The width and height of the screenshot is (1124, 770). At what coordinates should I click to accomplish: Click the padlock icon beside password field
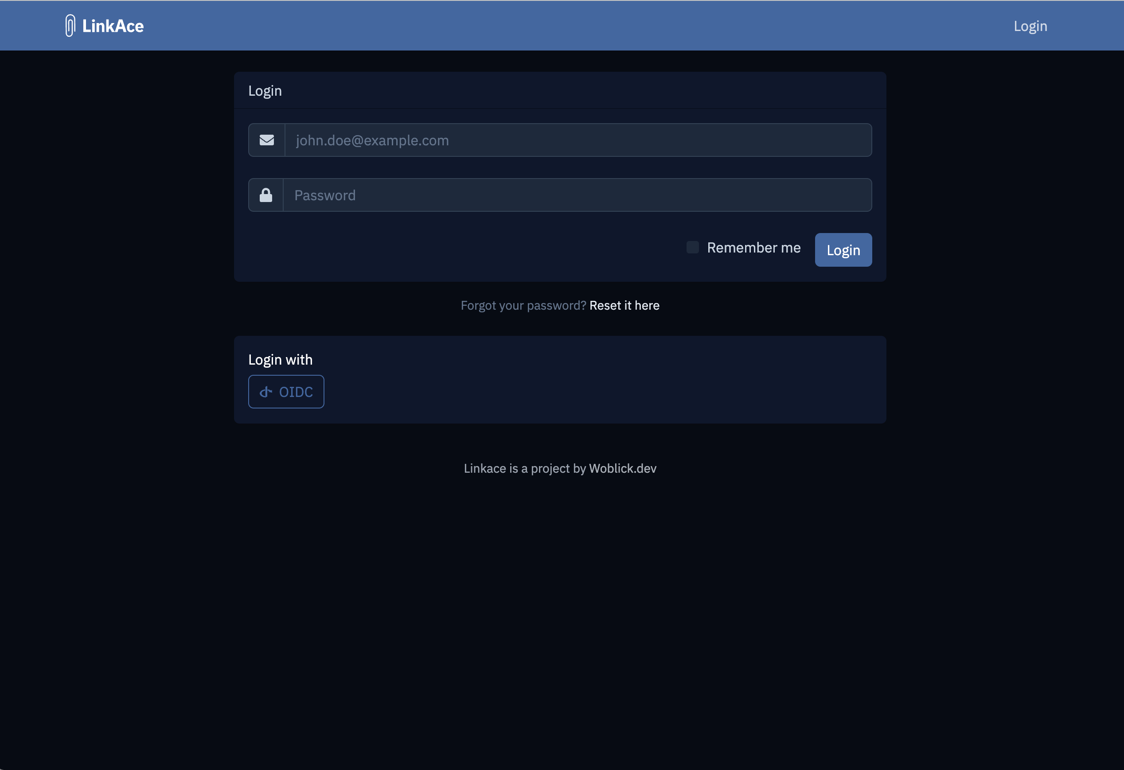pos(265,195)
